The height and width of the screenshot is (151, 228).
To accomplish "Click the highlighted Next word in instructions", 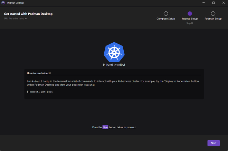I will point(105,127).
